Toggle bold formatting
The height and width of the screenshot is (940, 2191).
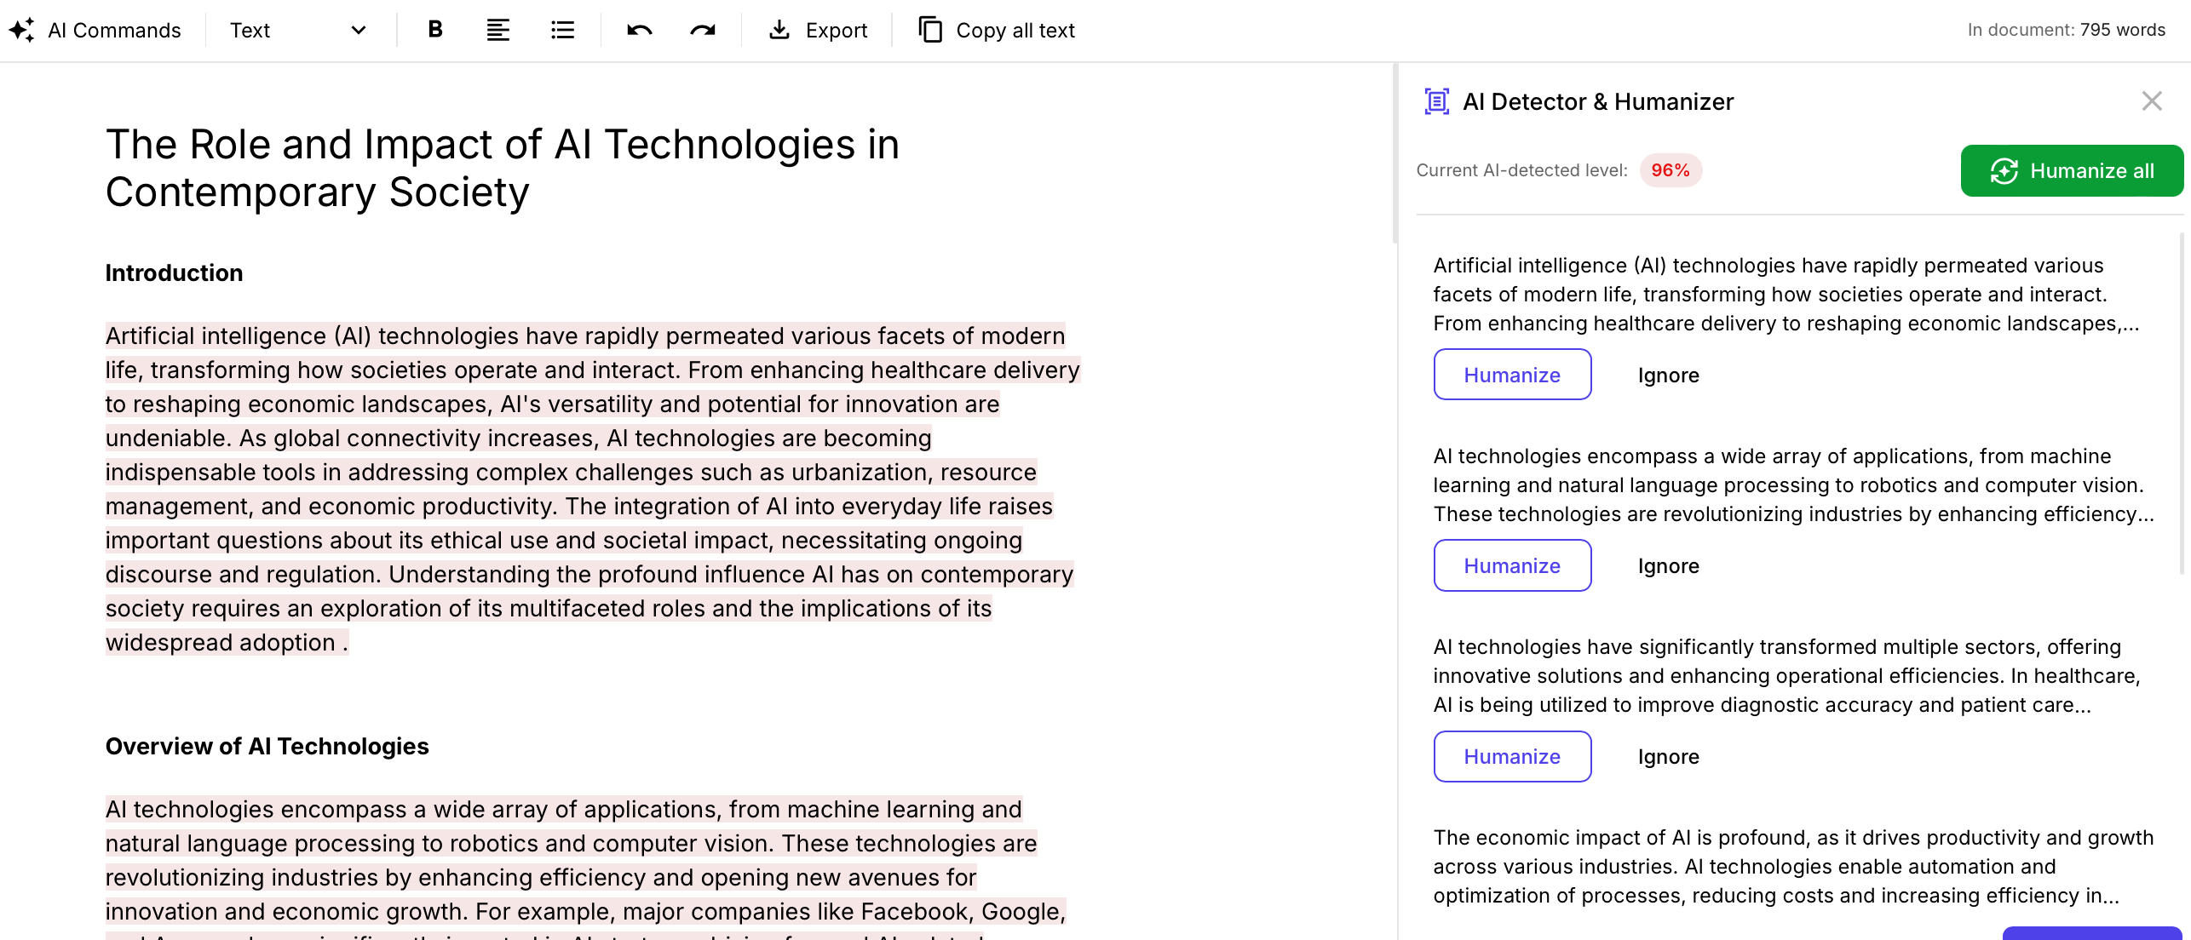[x=435, y=31]
